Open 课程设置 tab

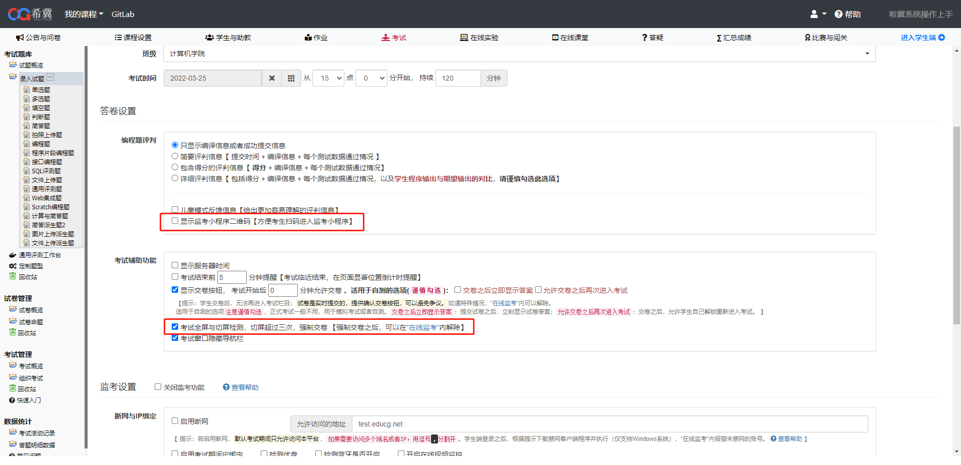133,38
